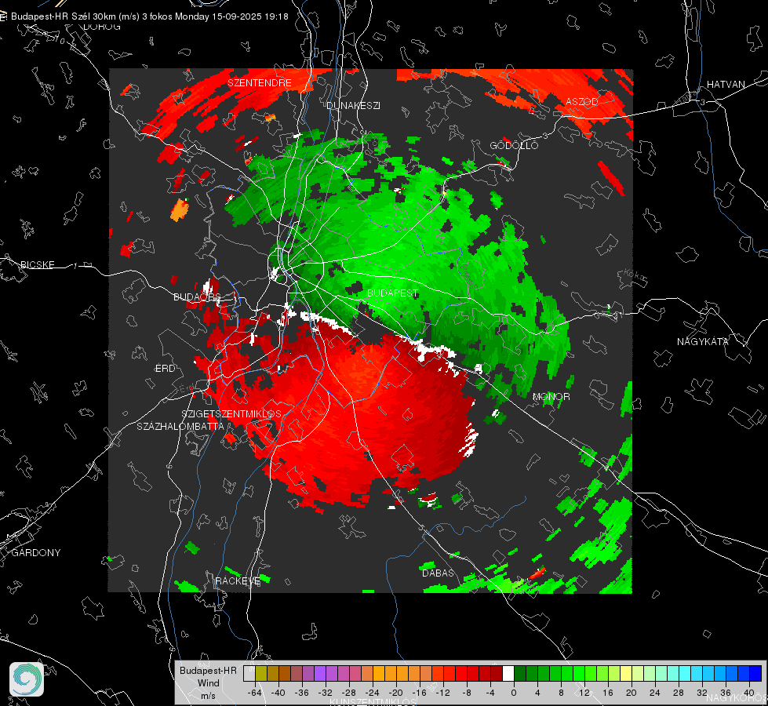Viewport: 768px width, 706px height.
Task: Click the -4 value on the legend scale
Action: [490, 693]
